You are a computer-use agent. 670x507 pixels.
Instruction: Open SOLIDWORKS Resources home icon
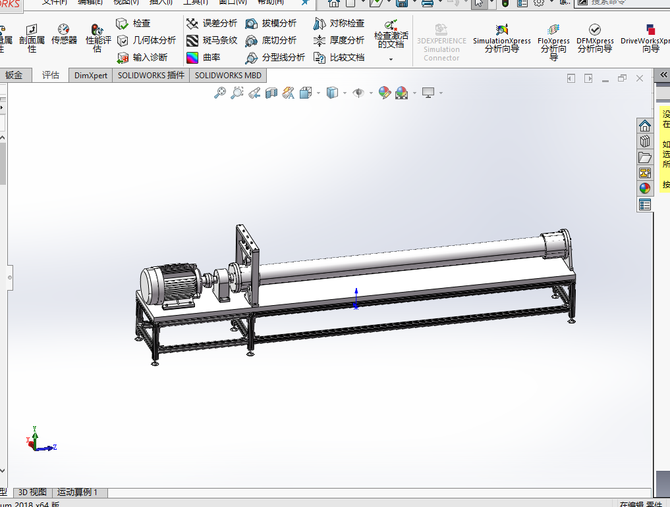tap(645, 126)
